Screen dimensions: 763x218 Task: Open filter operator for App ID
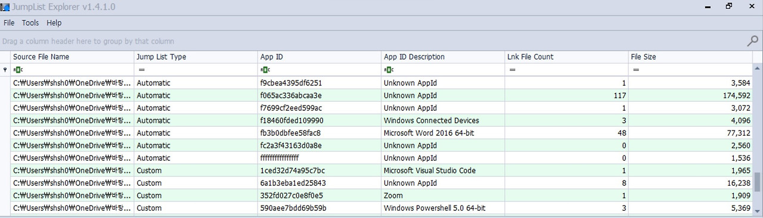click(265, 70)
